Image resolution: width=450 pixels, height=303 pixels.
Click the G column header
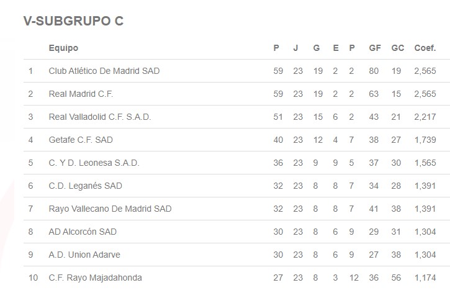pos(317,48)
